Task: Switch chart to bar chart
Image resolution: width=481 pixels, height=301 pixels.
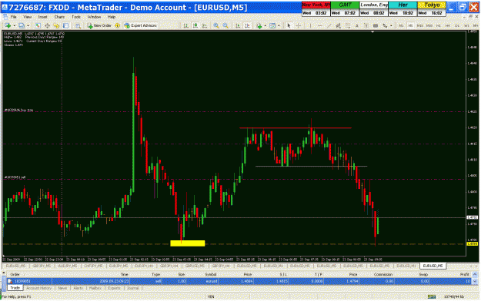Action: pos(186,25)
